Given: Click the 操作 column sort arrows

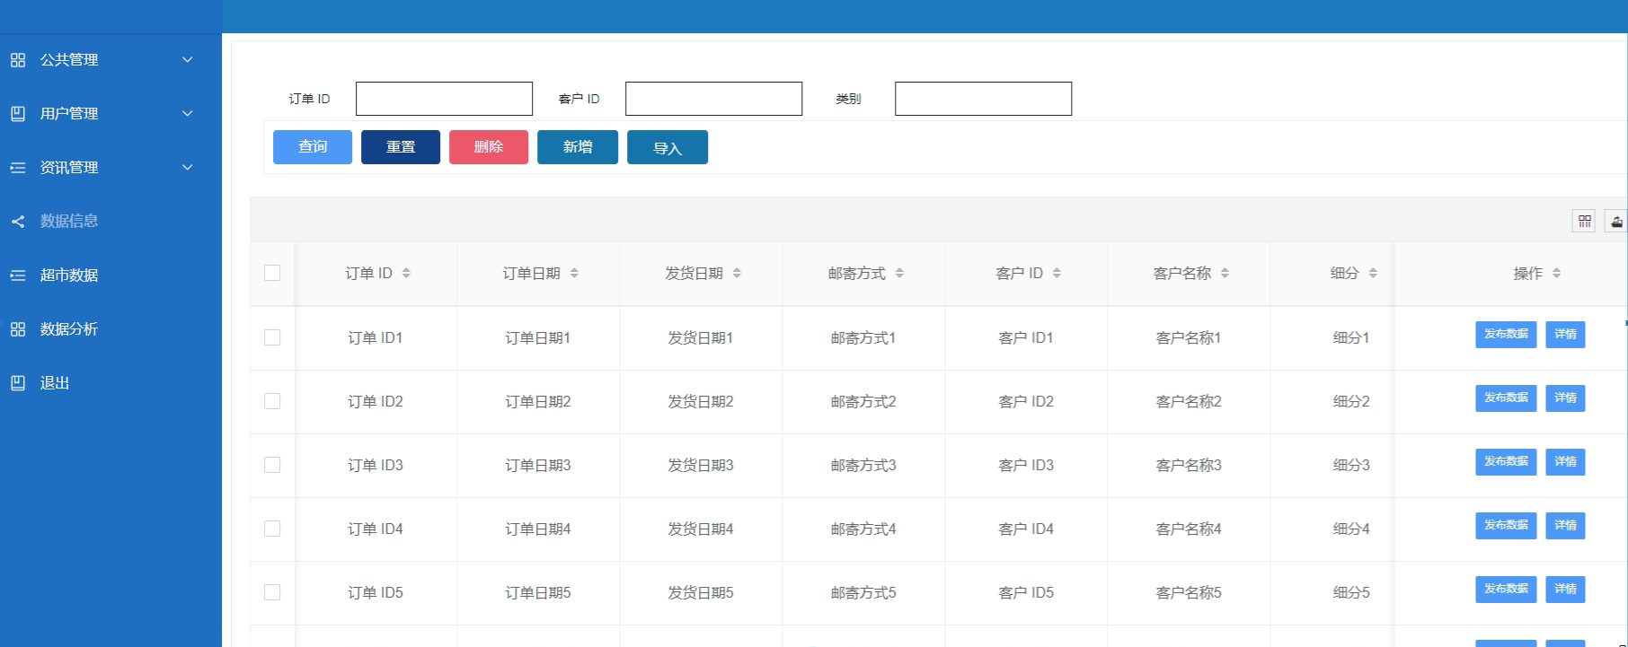Looking at the screenshot, I should 1556,273.
